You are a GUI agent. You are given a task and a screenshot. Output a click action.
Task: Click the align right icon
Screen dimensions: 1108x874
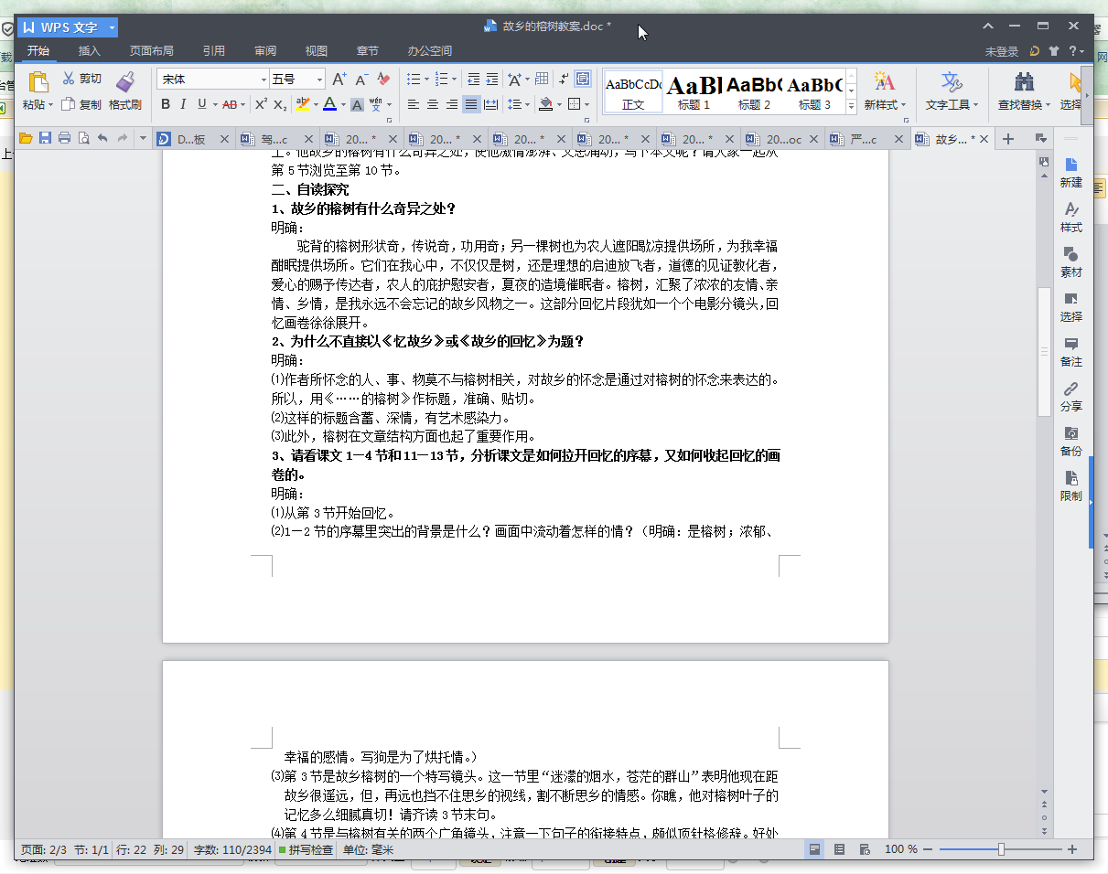(452, 104)
